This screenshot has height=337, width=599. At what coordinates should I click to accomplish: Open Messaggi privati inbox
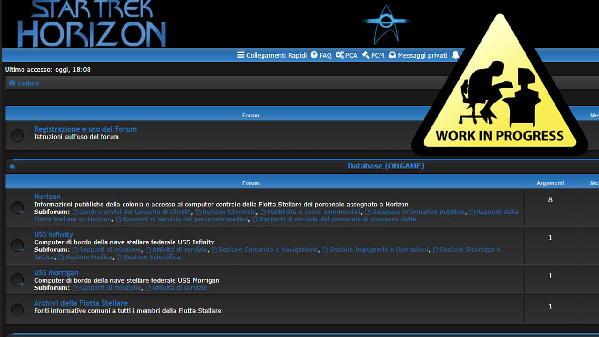pyautogui.click(x=418, y=55)
